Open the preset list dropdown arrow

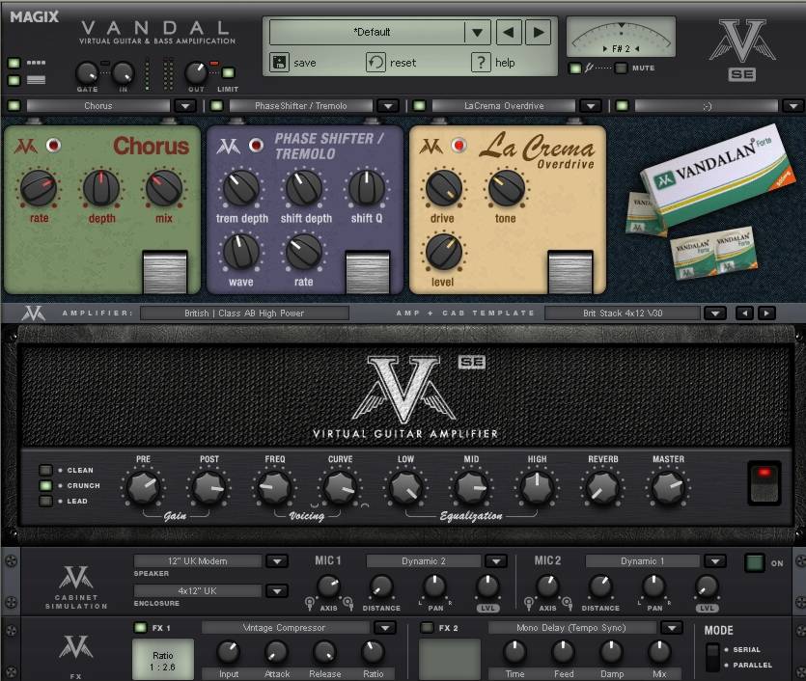click(478, 33)
